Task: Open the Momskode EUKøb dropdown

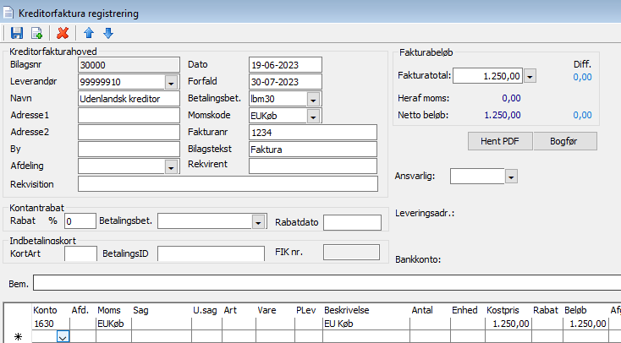Action: point(314,116)
